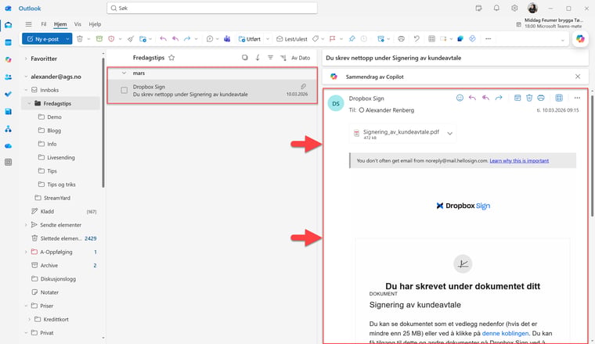Collapse the Fredagstips folder chevron
595x344 pixels.
coord(29,103)
